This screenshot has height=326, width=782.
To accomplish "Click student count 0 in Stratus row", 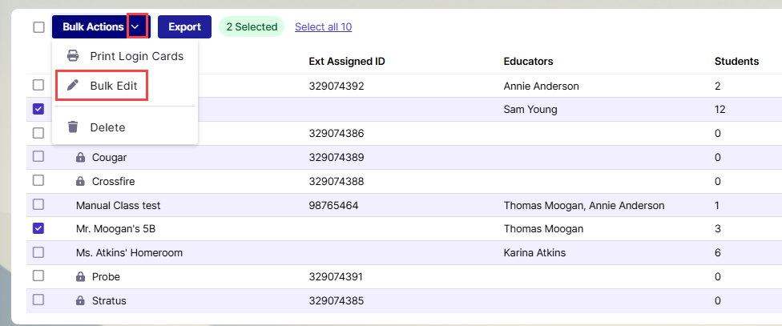I will pos(718,300).
